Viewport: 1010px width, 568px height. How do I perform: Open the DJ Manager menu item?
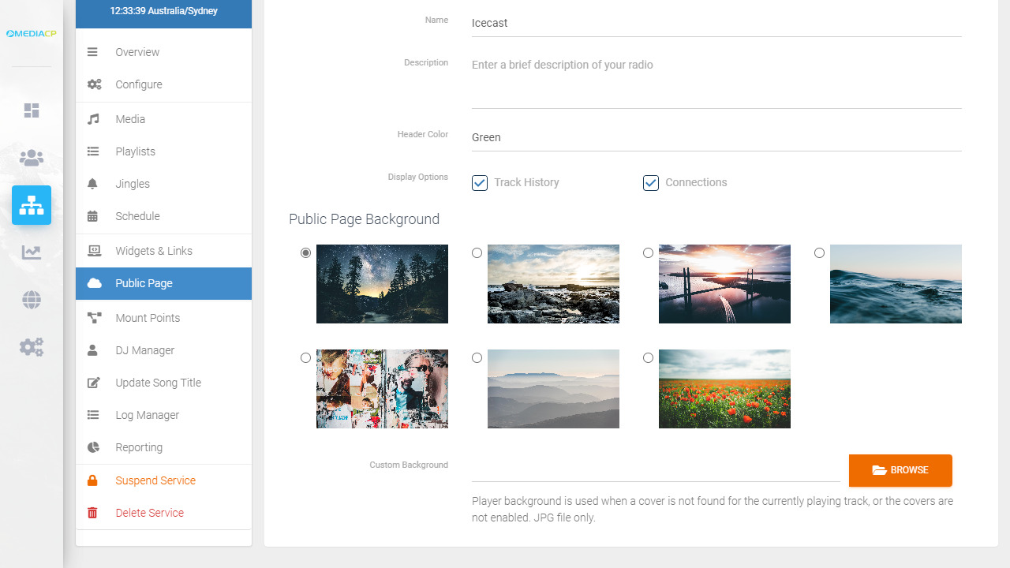tap(163, 350)
